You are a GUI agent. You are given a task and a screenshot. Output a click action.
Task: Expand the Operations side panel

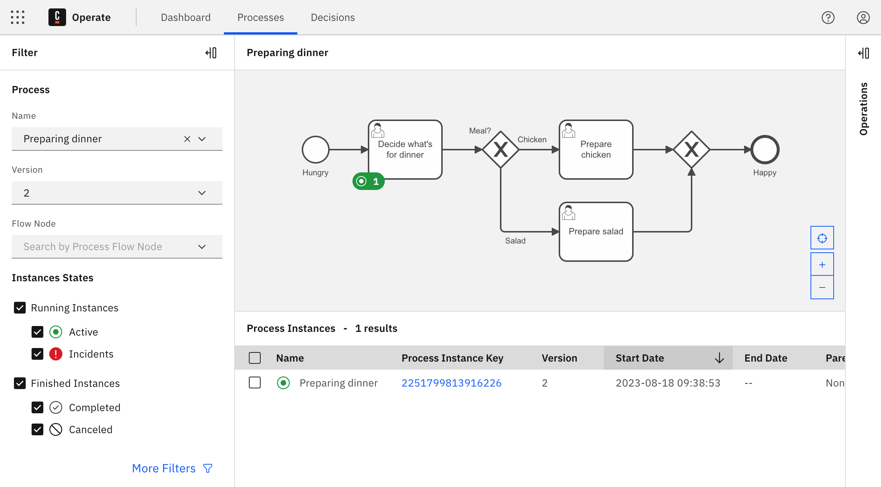(863, 52)
